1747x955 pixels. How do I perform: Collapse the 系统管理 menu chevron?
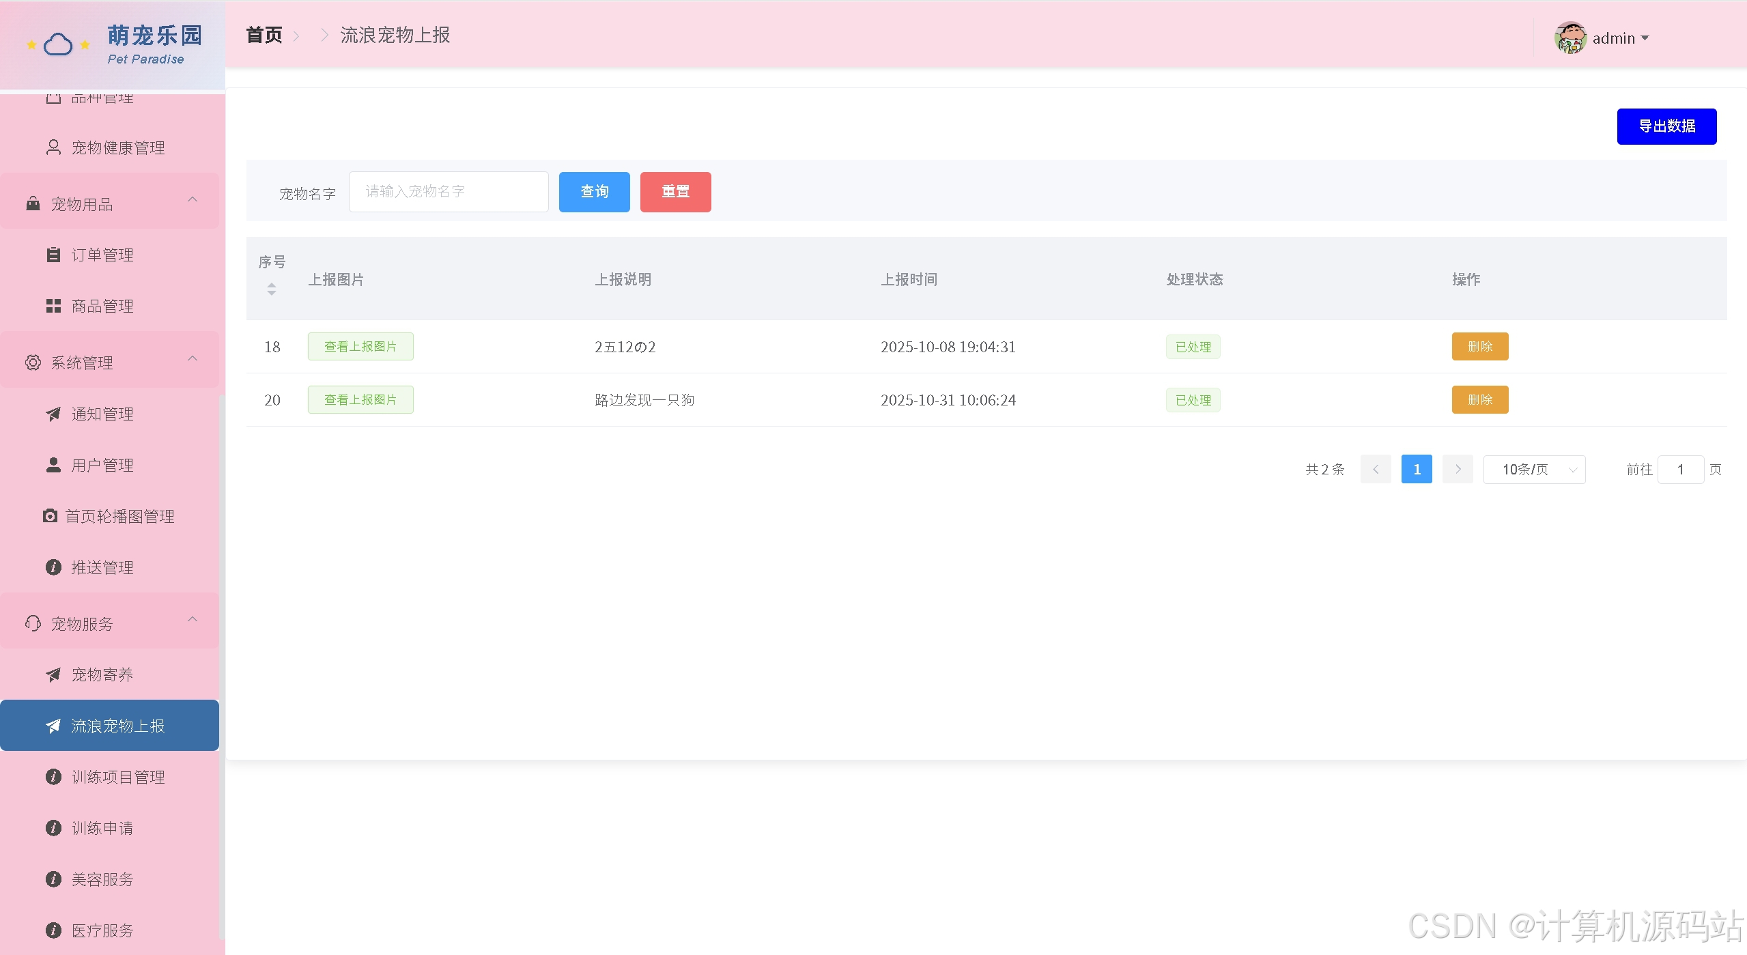click(x=193, y=358)
